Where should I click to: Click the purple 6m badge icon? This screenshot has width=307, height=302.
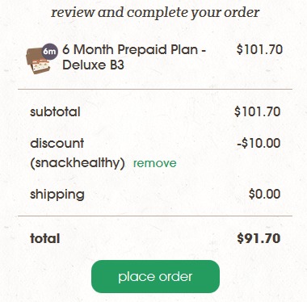50,51
